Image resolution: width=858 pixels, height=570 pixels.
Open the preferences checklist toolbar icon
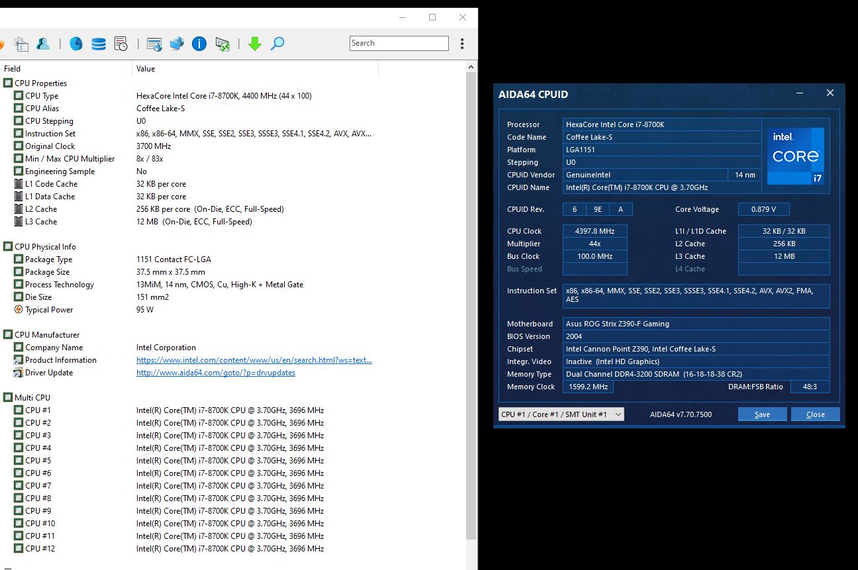coord(21,44)
